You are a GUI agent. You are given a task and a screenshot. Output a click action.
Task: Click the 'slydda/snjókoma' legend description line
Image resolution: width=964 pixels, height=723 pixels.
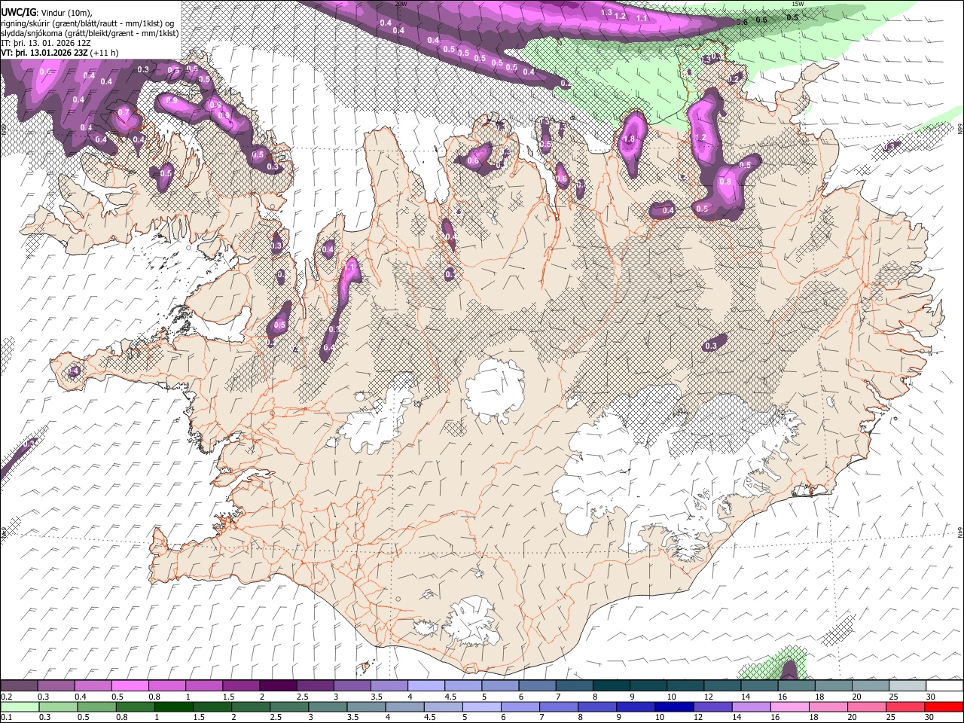90,33
